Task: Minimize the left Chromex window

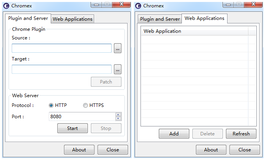Action: [96, 5]
